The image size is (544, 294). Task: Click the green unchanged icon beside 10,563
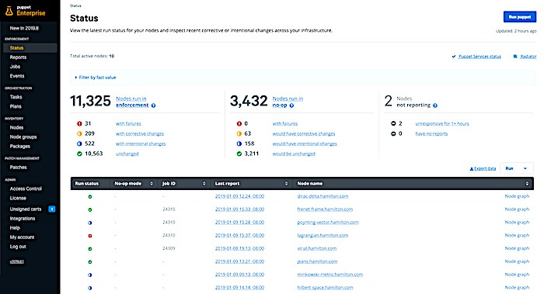pos(79,154)
